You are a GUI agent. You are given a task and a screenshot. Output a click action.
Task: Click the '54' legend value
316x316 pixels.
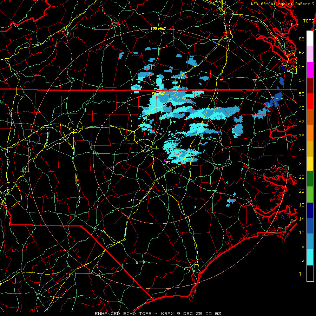click(302, 80)
